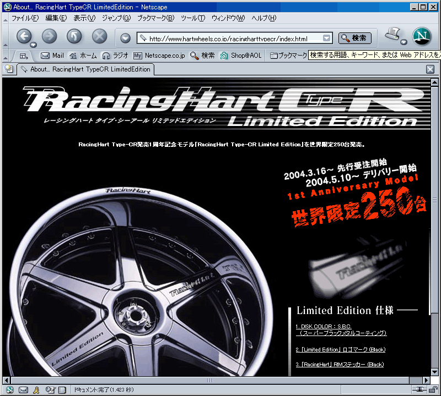Open the ウィンドウ(W) menu

tap(228, 18)
